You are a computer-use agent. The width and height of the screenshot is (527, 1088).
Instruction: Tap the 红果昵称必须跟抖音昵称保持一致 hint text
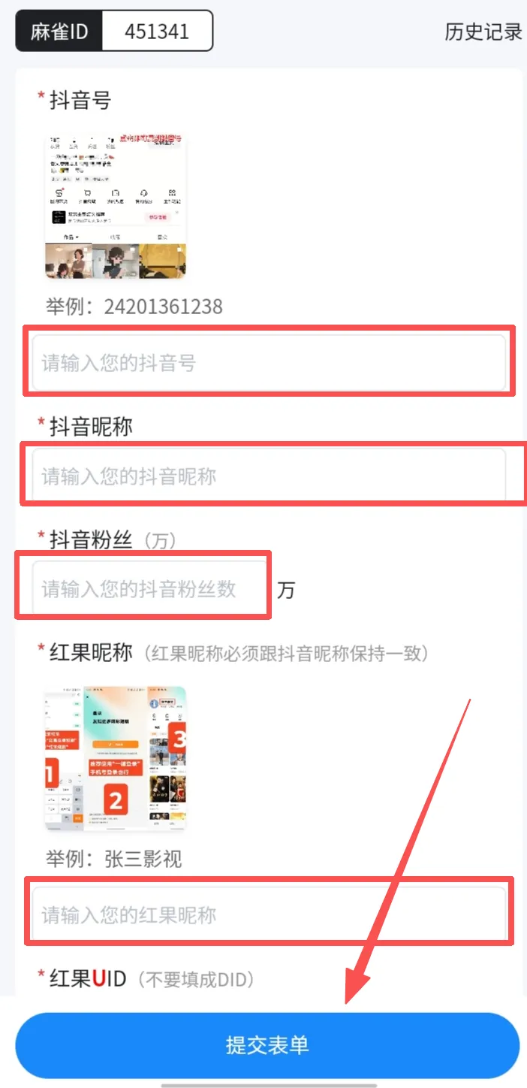290,653
